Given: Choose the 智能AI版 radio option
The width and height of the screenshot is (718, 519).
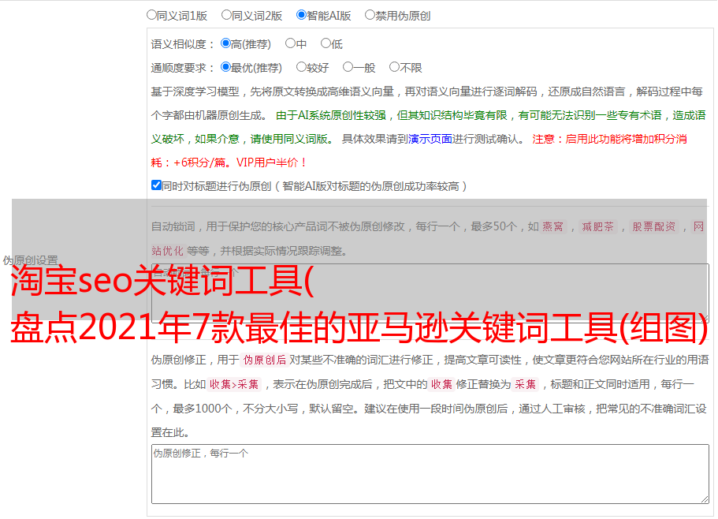Looking at the screenshot, I should pyautogui.click(x=301, y=15).
